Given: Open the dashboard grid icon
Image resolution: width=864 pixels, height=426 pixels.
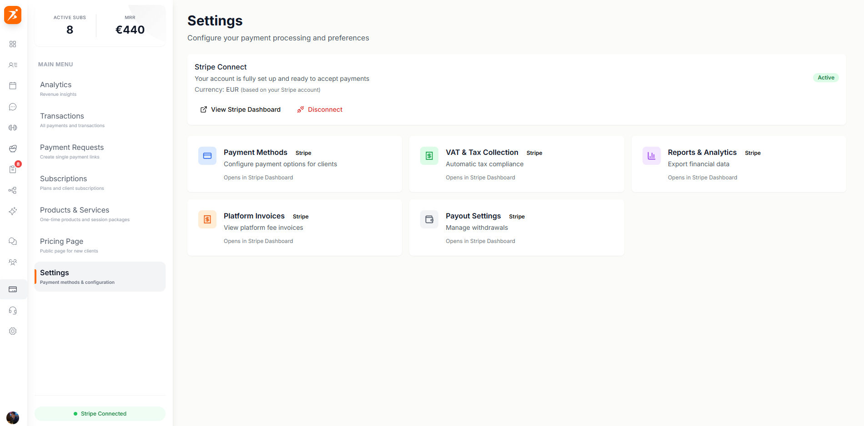Looking at the screenshot, I should tap(13, 44).
